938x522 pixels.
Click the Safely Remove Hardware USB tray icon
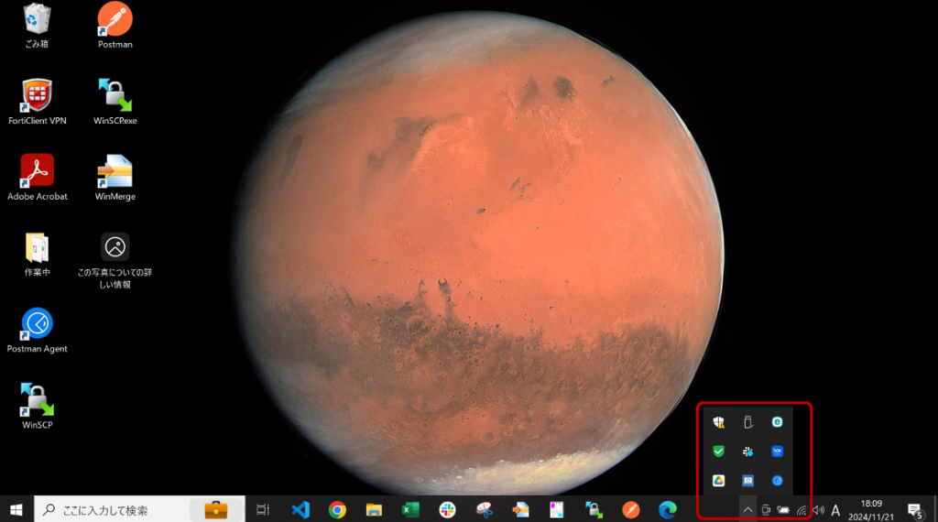[x=747, y=422]
